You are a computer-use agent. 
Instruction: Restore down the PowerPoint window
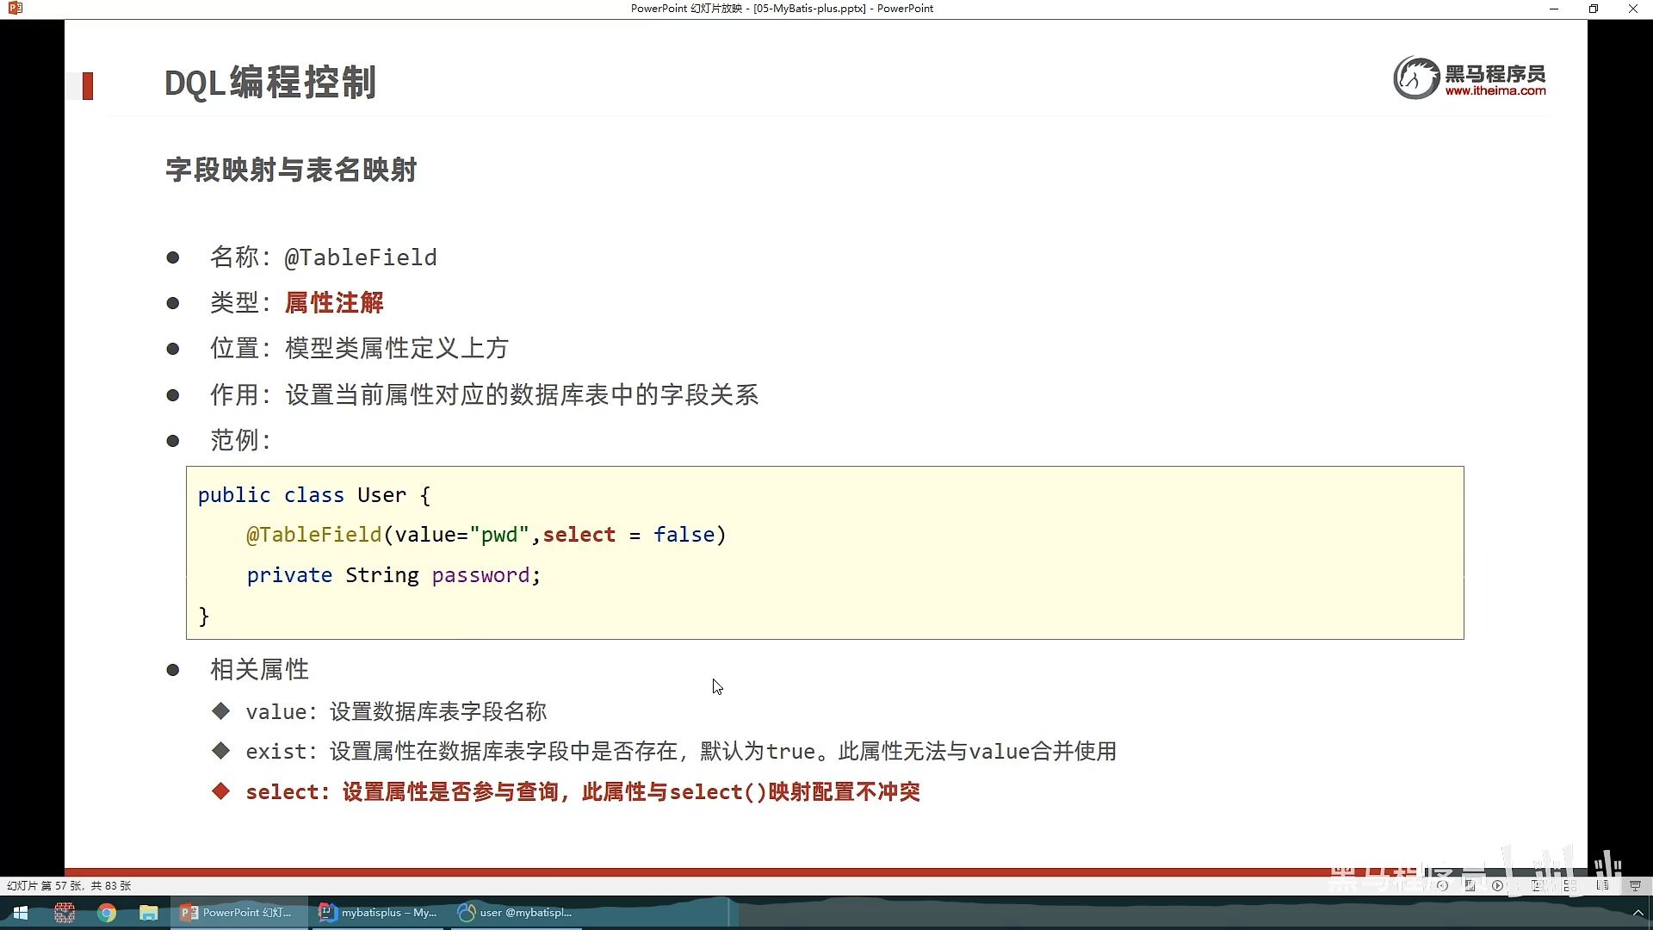coord(1593,9)
